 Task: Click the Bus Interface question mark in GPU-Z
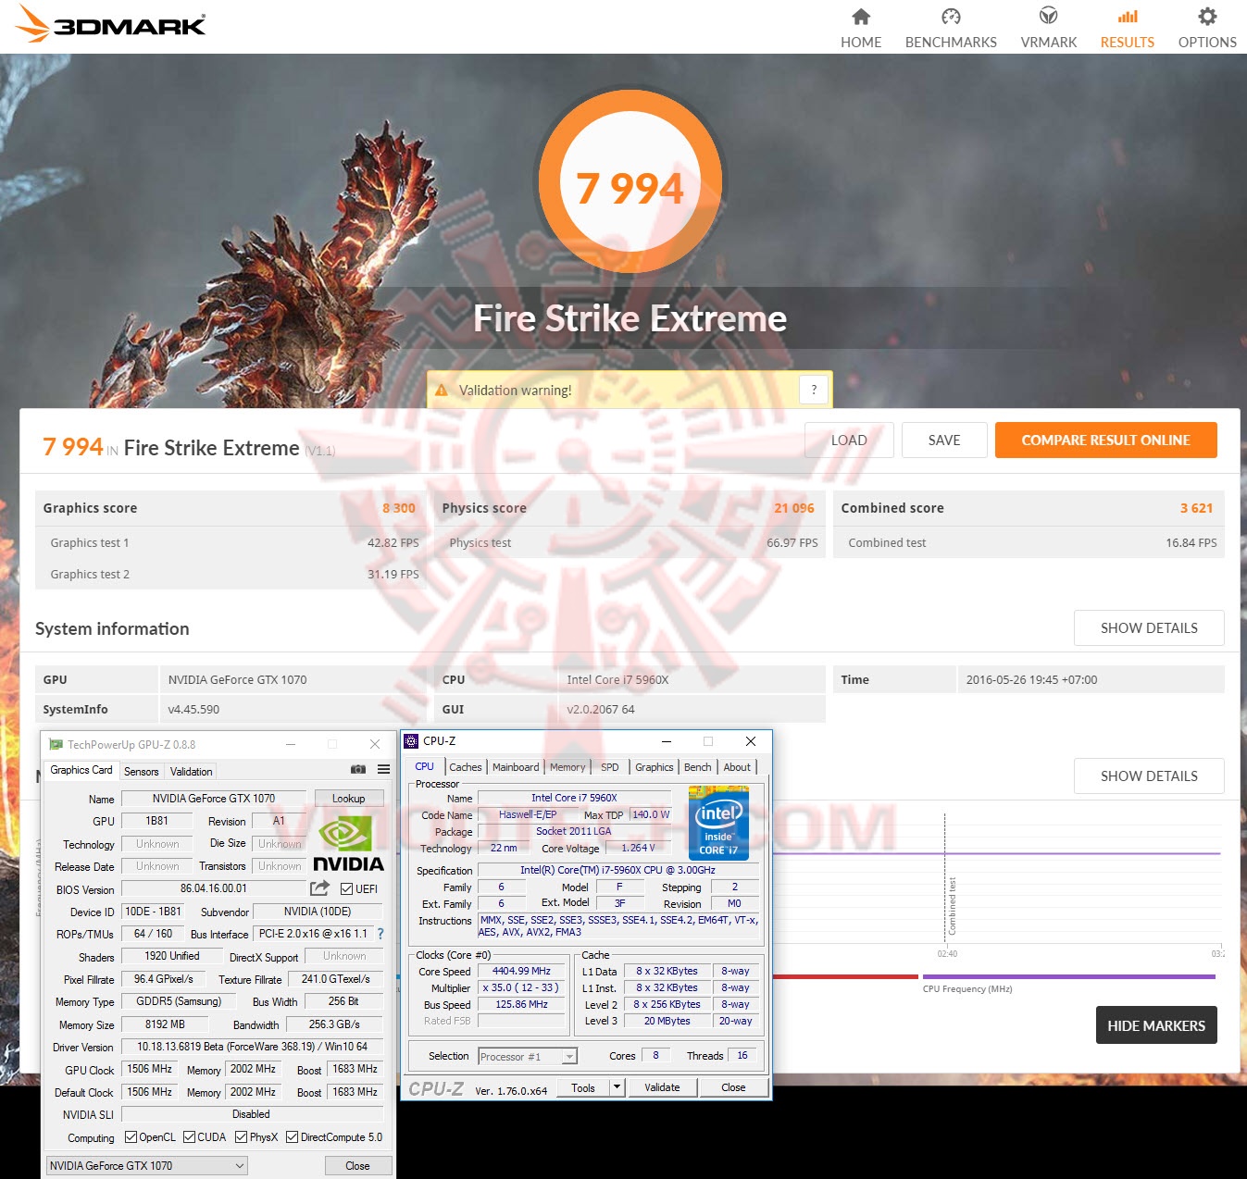tap(380, 934)
